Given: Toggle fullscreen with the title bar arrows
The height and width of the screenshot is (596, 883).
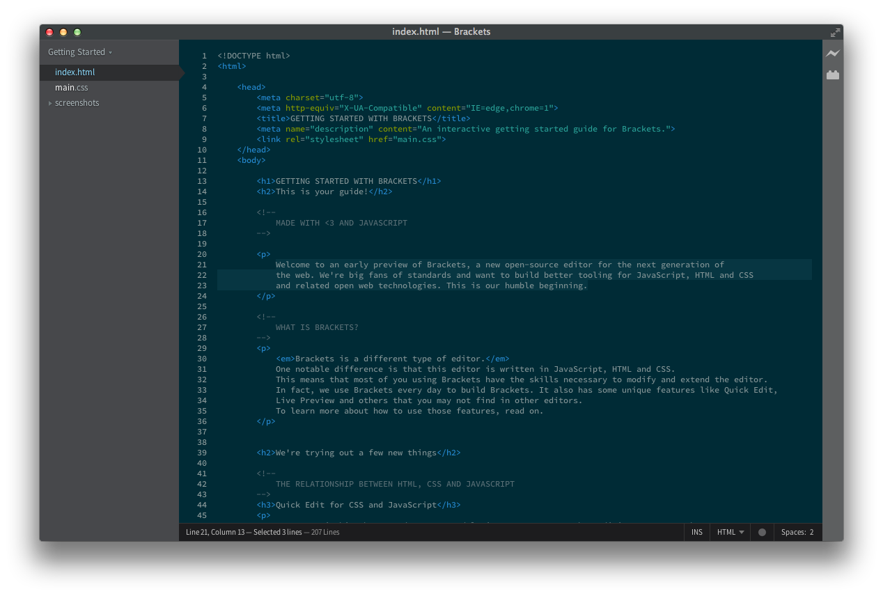Looking at the screenshot, I should click(835, 32).
